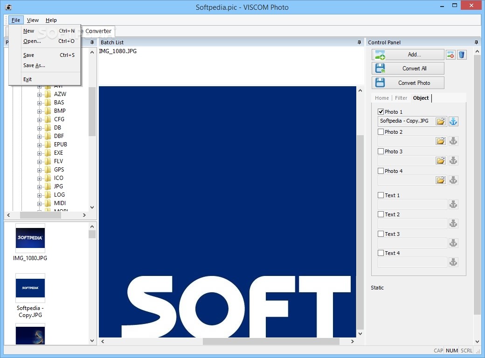This screenshot has width=485, height=358.
Task: Uncheck the Photo 1 checkbox
Action: (x=381, y=112)
